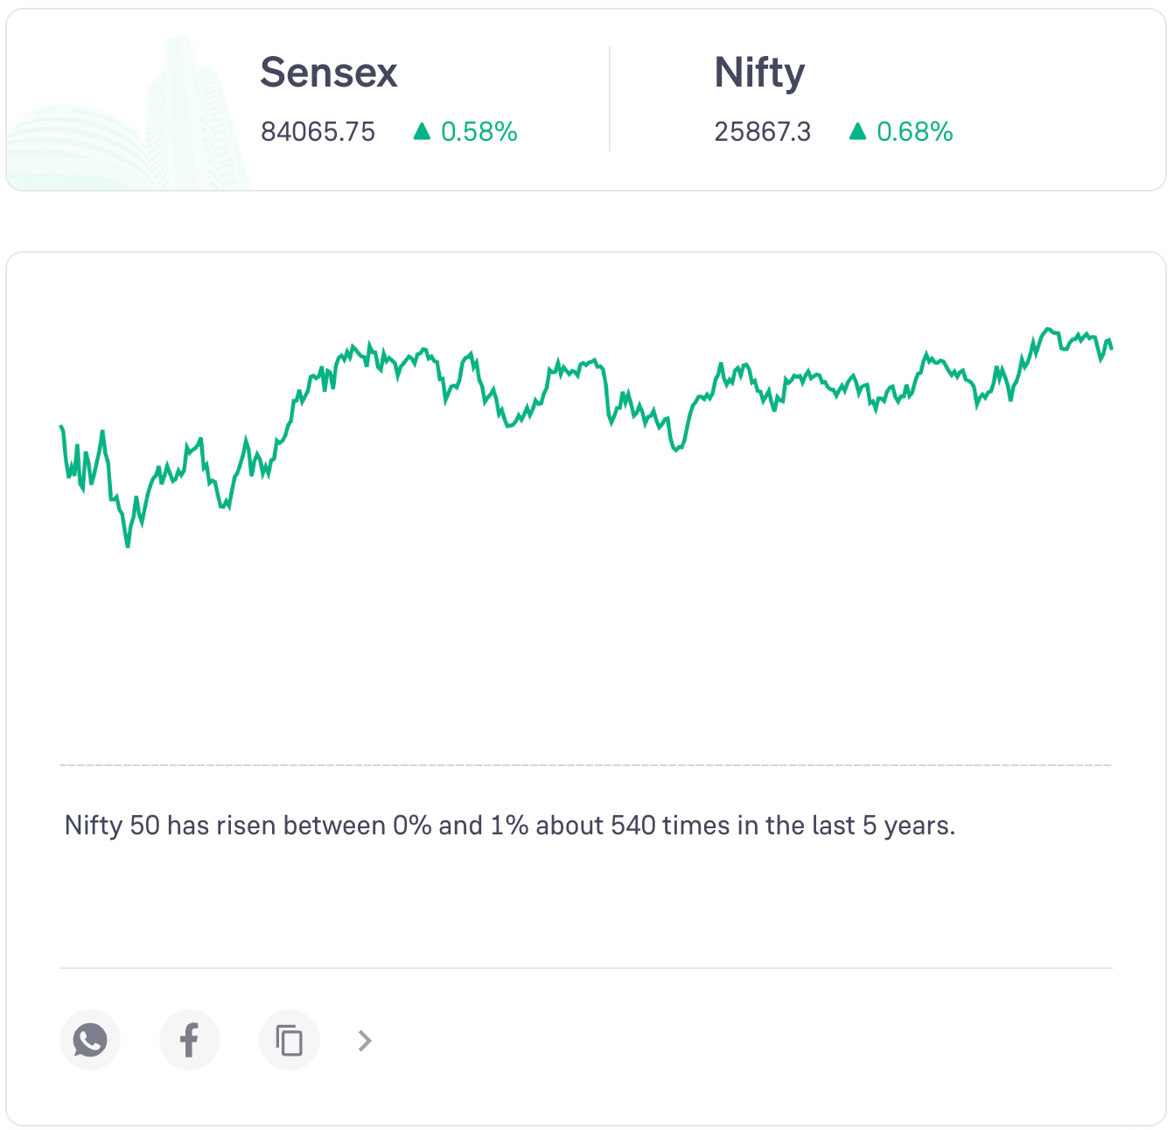This screenshot has width=1174, height=1130.
Task: Click the green up triangle beside Nifty
Action: tap(857, 131)
